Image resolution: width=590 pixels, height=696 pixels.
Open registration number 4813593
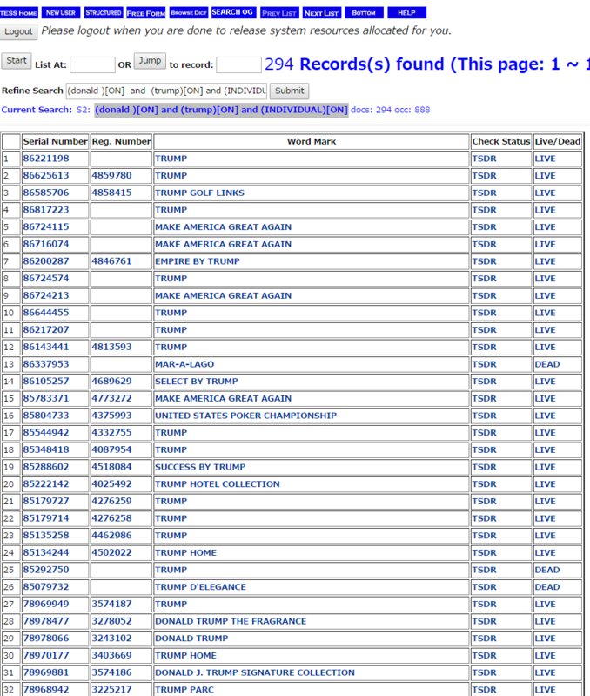111,347
